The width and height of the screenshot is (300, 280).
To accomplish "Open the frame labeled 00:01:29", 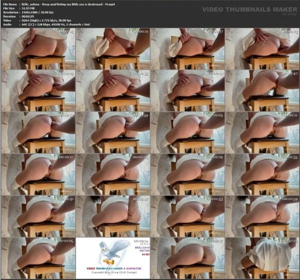I will [188, 175].
